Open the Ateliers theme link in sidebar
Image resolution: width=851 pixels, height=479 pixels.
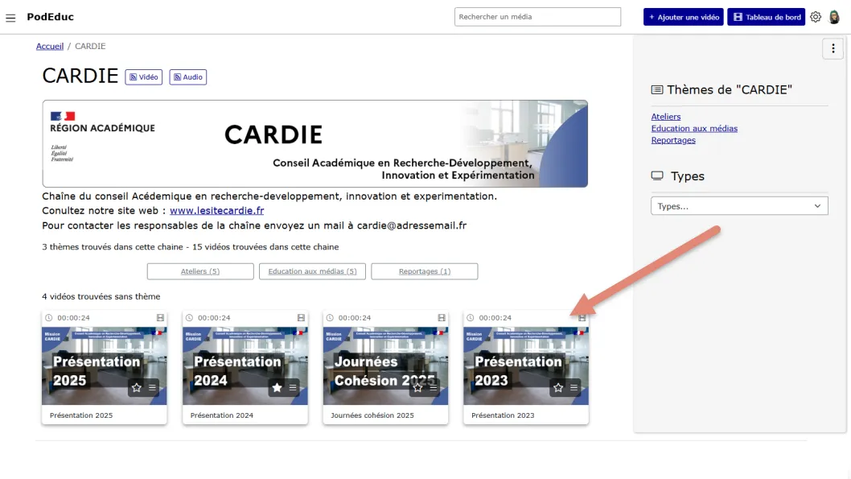point(666,117)
